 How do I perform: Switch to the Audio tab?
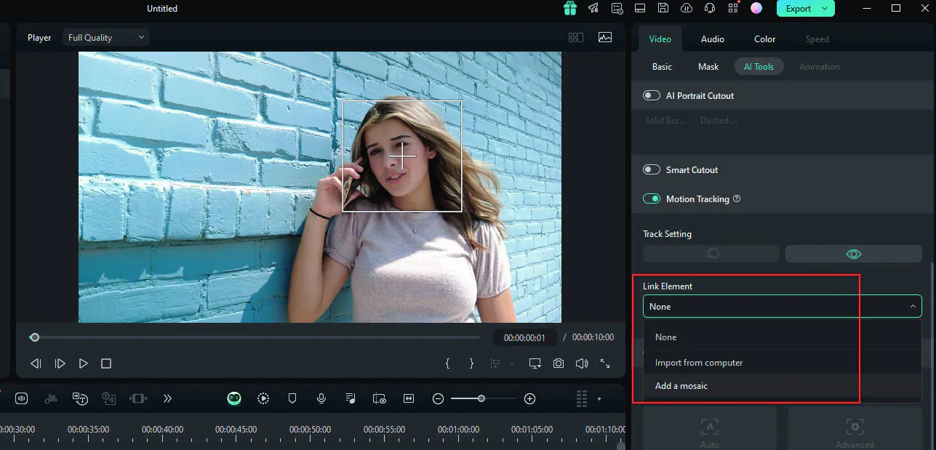coord(712,39)
